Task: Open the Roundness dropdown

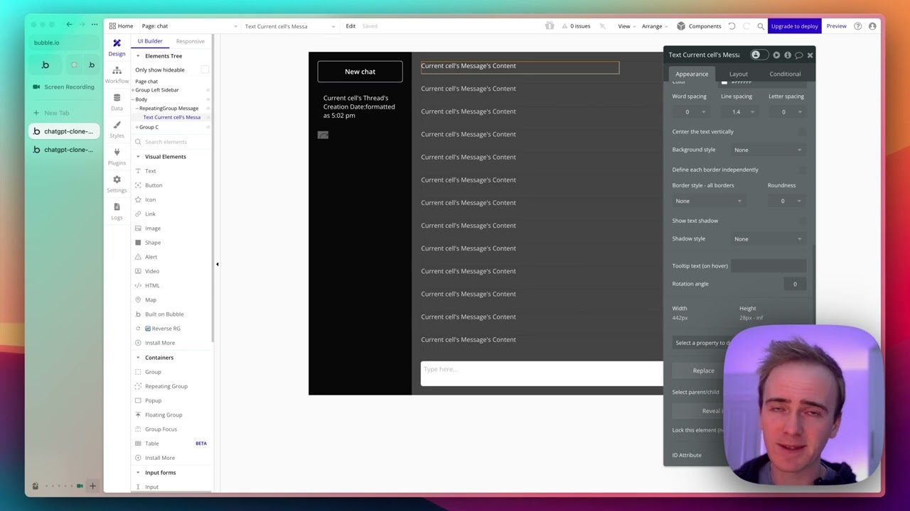Action: (786, 201)
